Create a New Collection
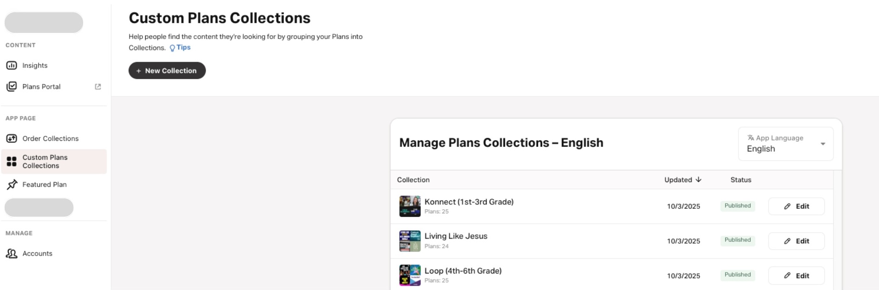Viewport: 879px width, 290px height. 167,71
